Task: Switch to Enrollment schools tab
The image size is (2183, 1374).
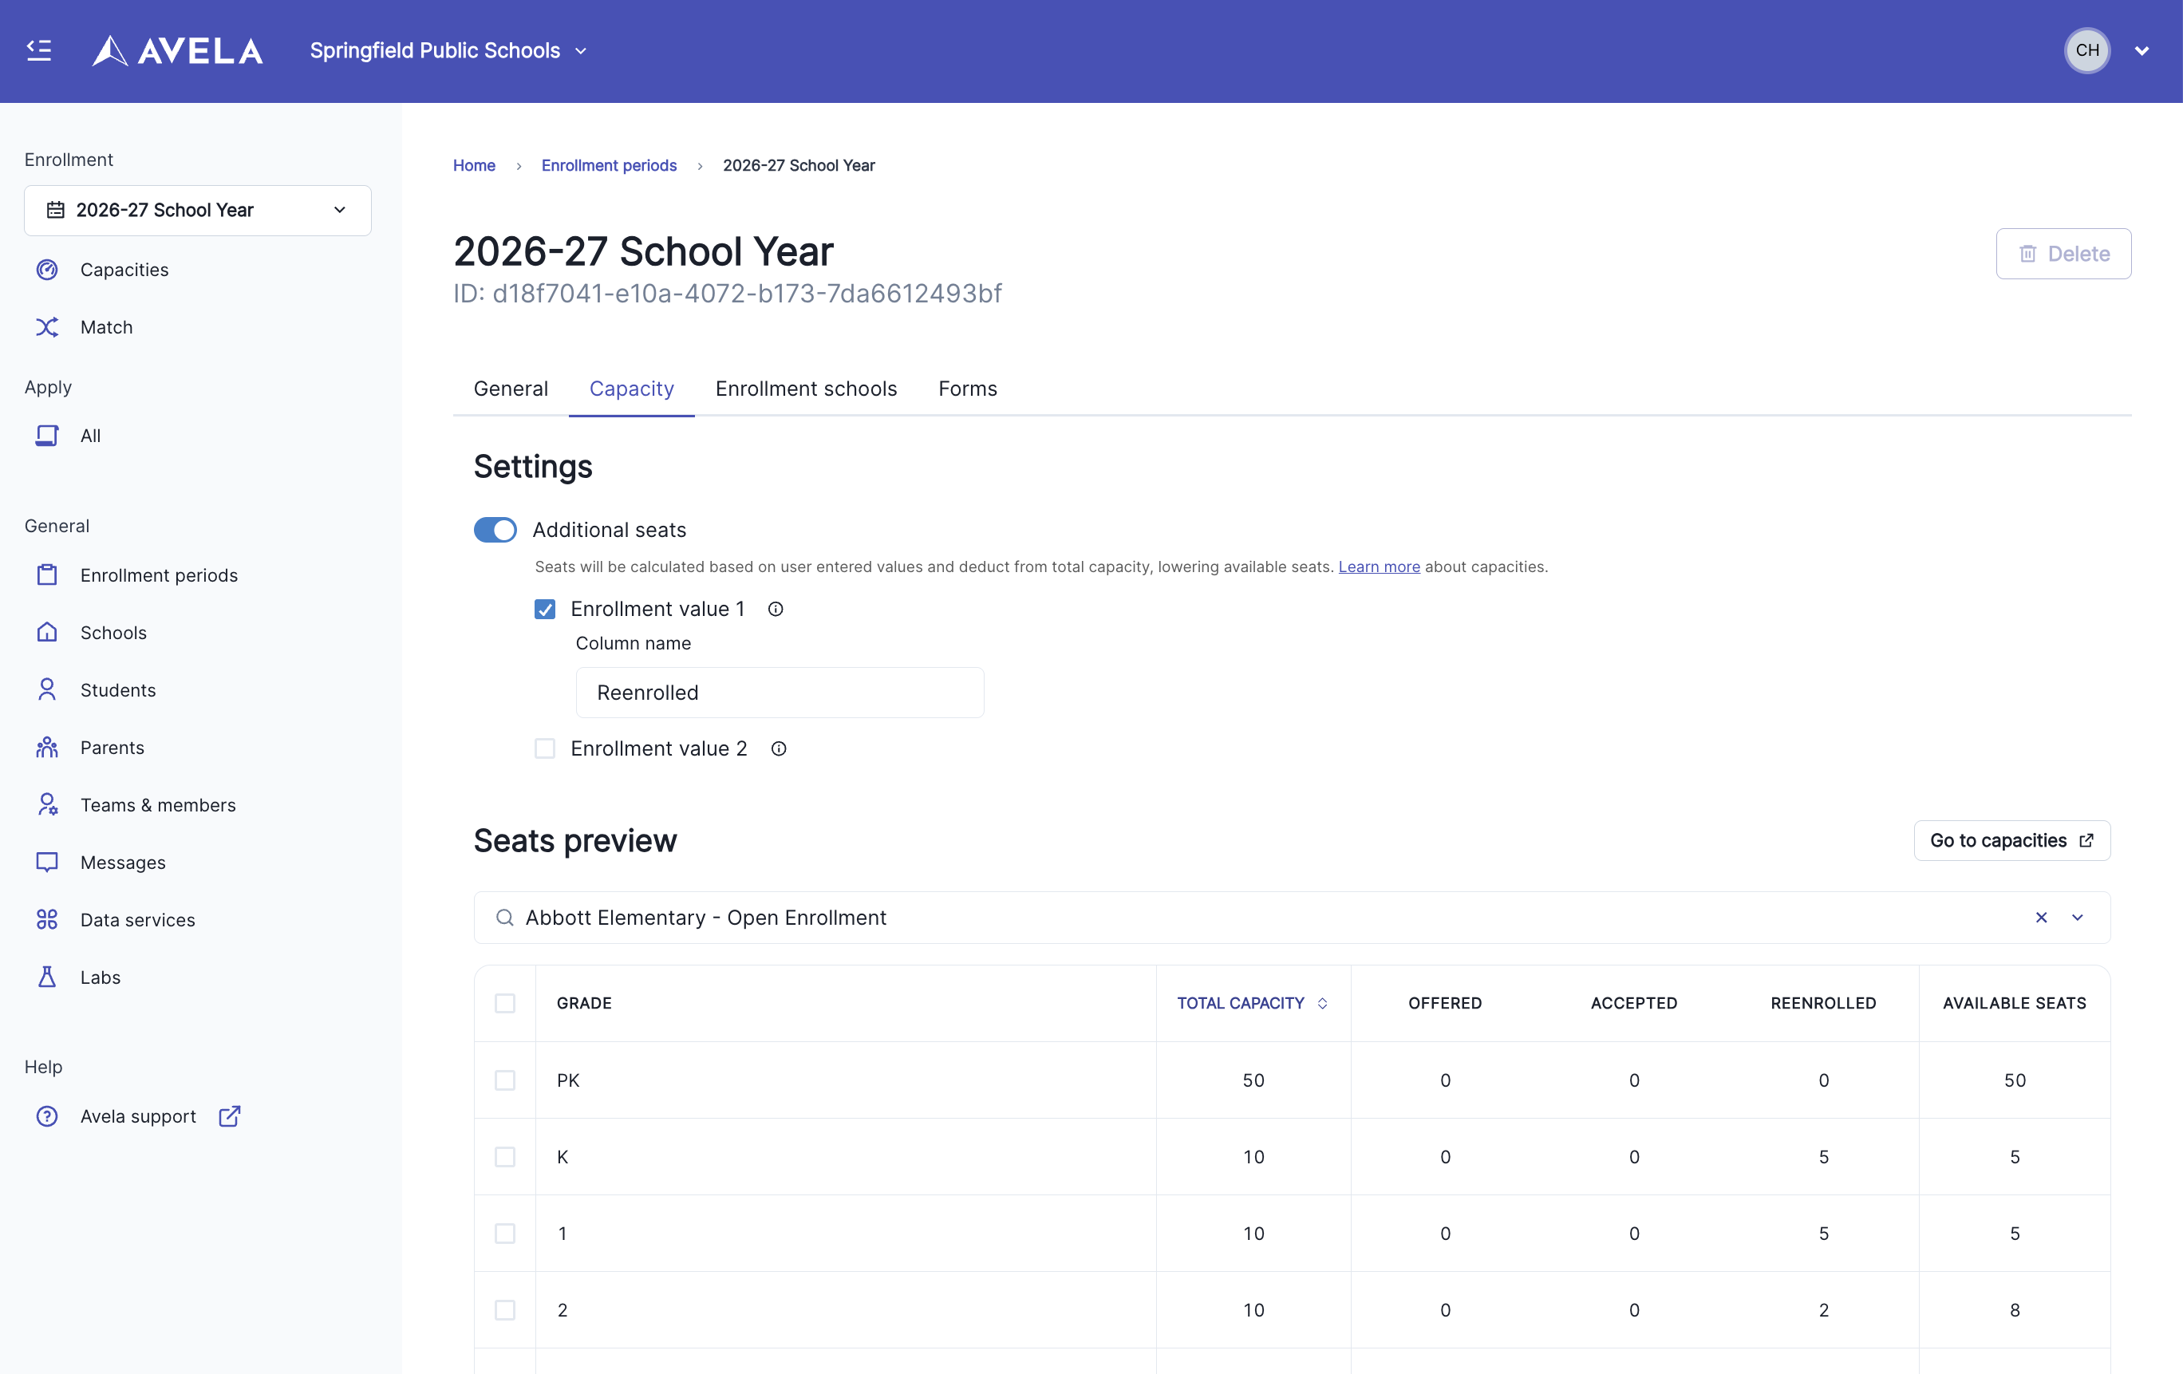Action: pyautogui.click(x=806, y=389)
